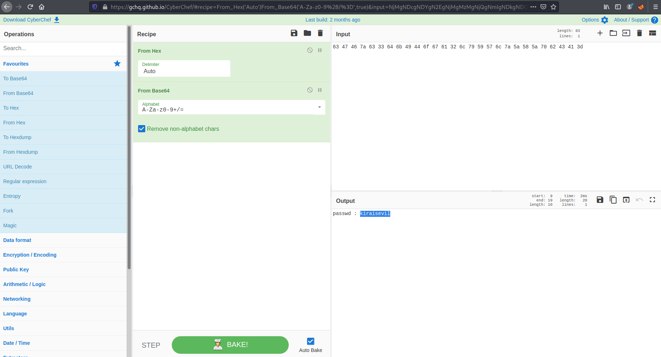Open folder as input icon
This screenshot has height=357, width=661.
[x=613, y=33]
